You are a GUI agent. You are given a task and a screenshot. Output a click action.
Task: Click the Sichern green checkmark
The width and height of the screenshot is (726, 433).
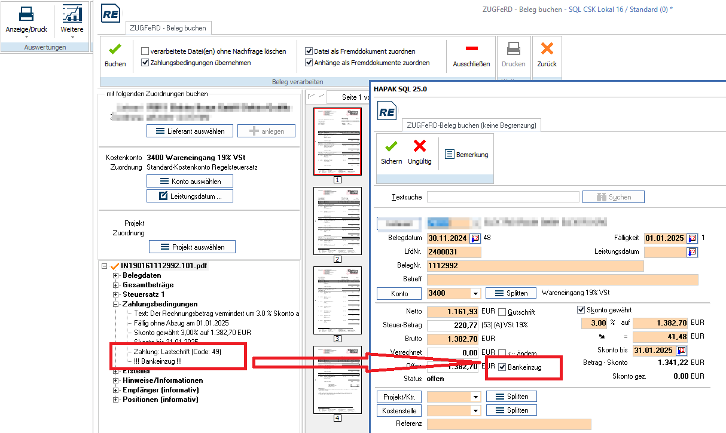click(x=391, y=147)
